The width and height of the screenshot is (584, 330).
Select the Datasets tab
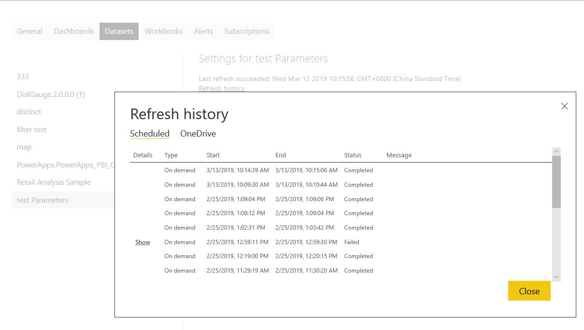(x=119, y=31)
